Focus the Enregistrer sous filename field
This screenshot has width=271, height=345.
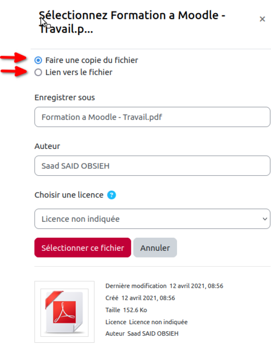[152, 117]
